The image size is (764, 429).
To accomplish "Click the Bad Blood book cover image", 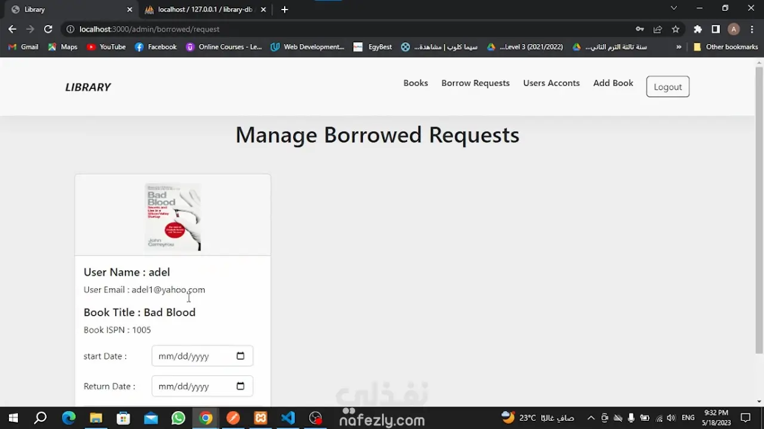I will tap(173, 217).
